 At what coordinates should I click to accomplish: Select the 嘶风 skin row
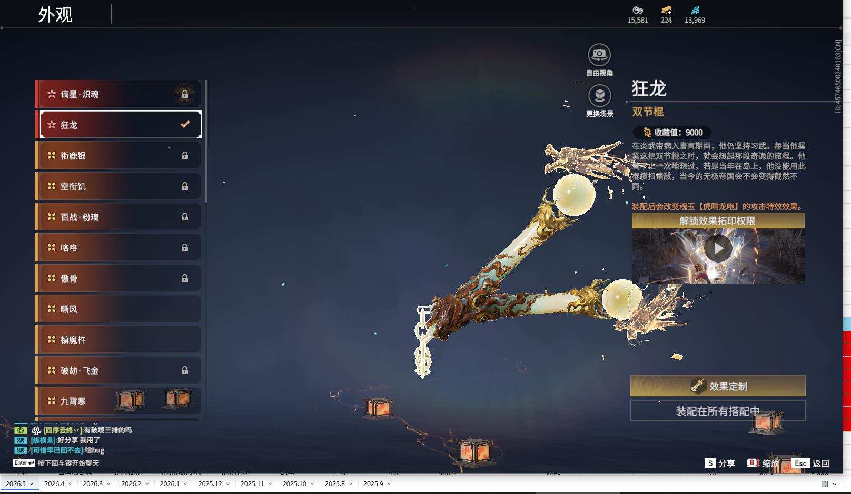click(118, 309)
